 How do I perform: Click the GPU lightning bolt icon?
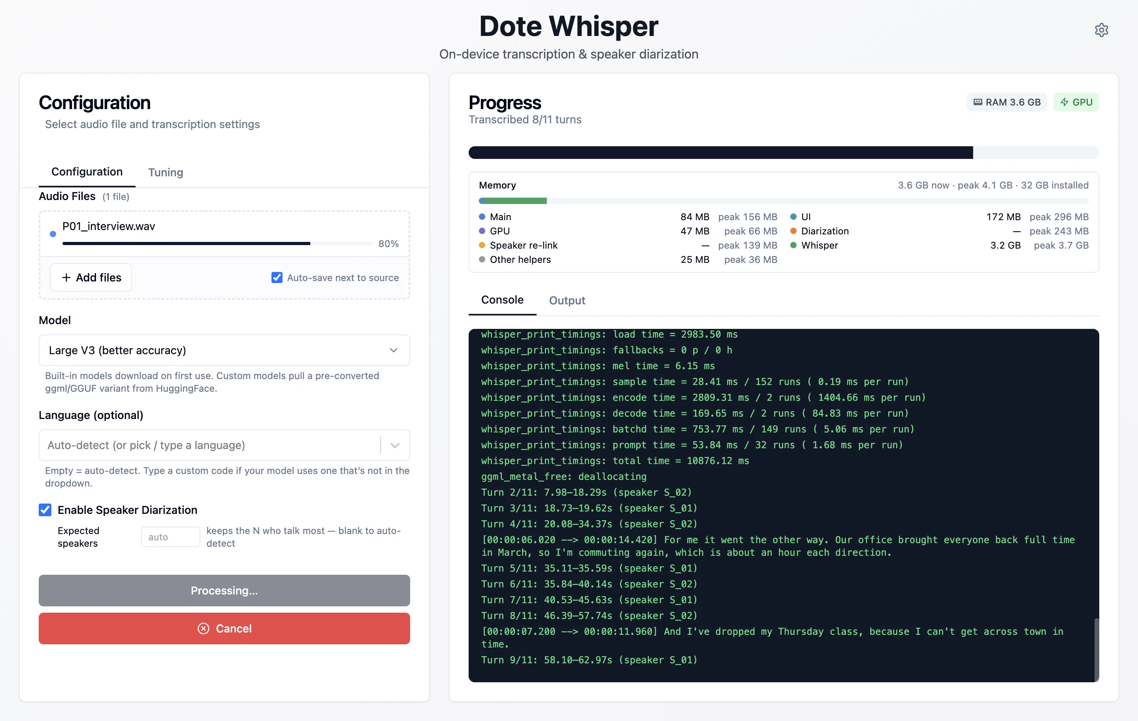(x=1064, y=102)
